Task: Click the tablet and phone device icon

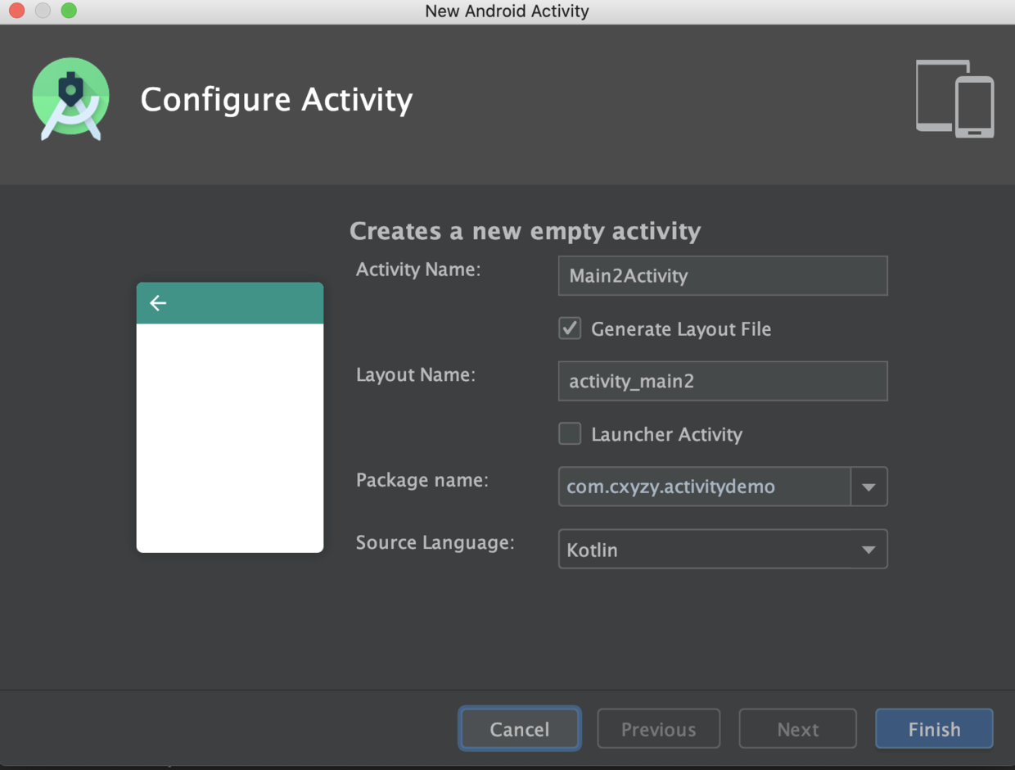Action: 954,98
